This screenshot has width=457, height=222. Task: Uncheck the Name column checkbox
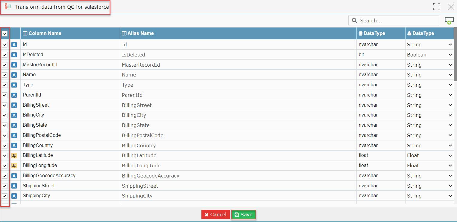tap(5, 75)
